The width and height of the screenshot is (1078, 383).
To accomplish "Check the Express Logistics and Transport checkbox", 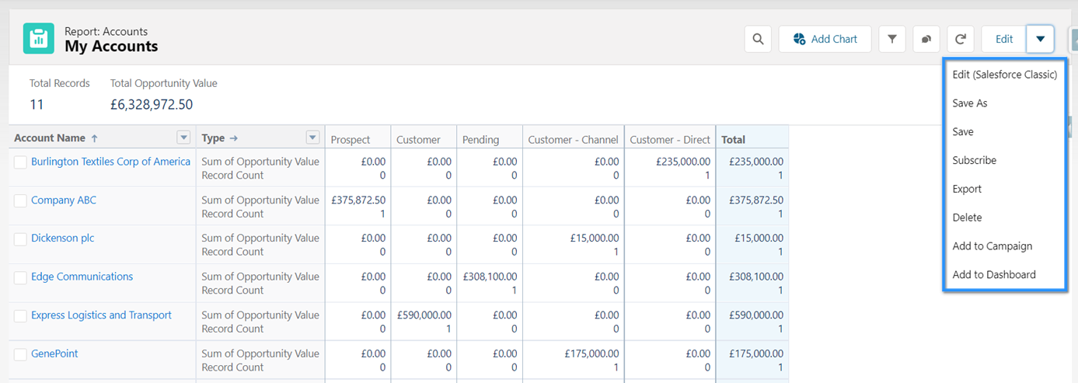I will point(21,316).
